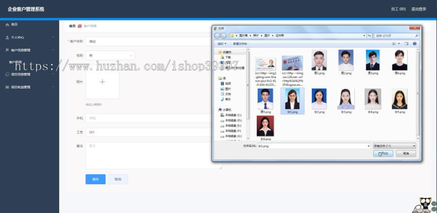
Task: Click the form 取消 cancel button
Action: tap(118, 179)
